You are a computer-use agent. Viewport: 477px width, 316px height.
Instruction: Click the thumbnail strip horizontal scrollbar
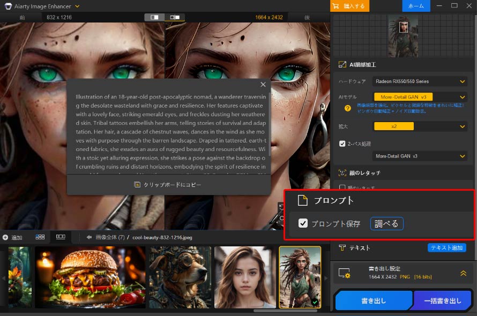pos(285,311)
